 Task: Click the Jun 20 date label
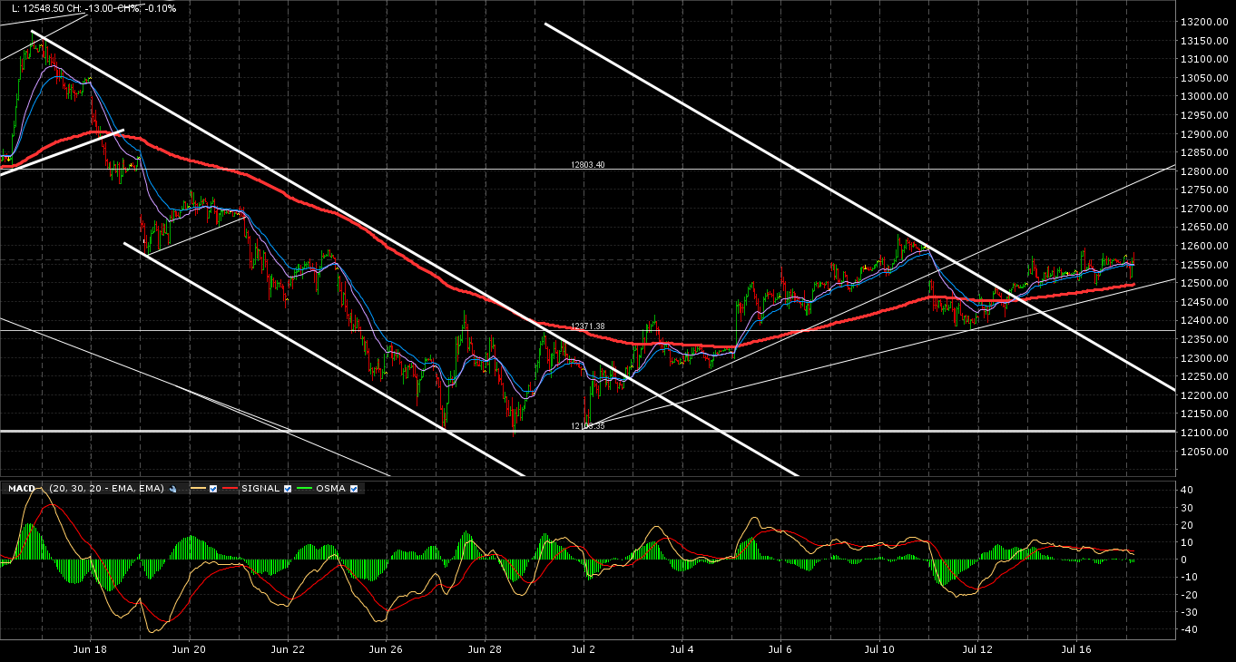(189, 649)
